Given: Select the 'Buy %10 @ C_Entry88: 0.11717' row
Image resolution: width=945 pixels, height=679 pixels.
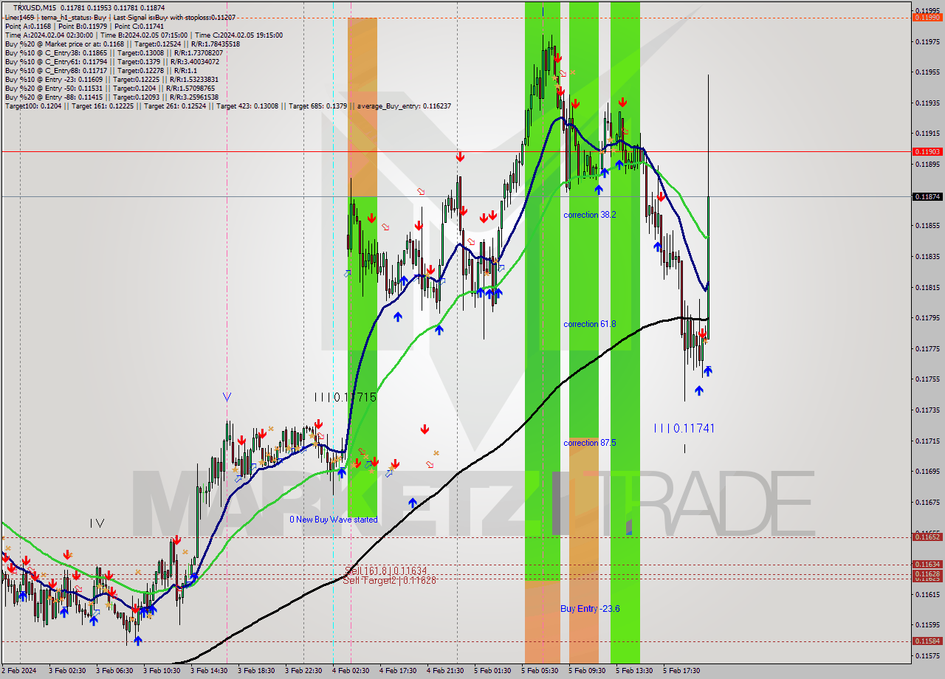Looking at the screenshot, I should 100,70.
